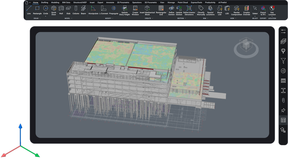
Task: Activate the L-Connect tool
Action: tap(104, 10)
